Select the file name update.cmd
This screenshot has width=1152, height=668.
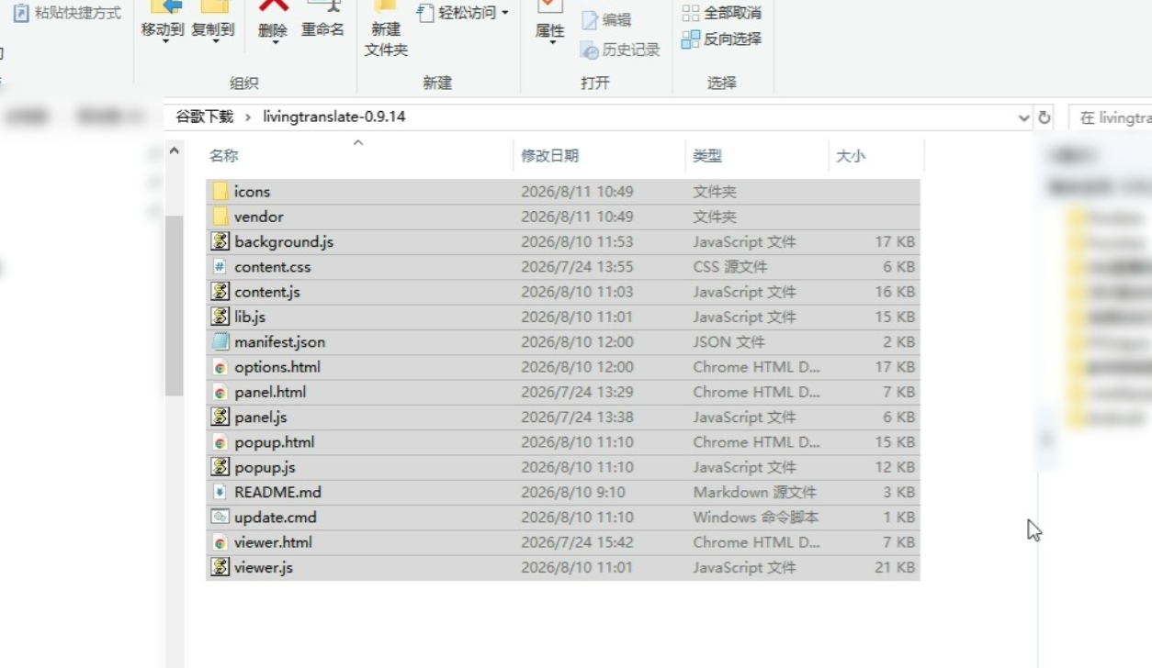coord(275,517)
